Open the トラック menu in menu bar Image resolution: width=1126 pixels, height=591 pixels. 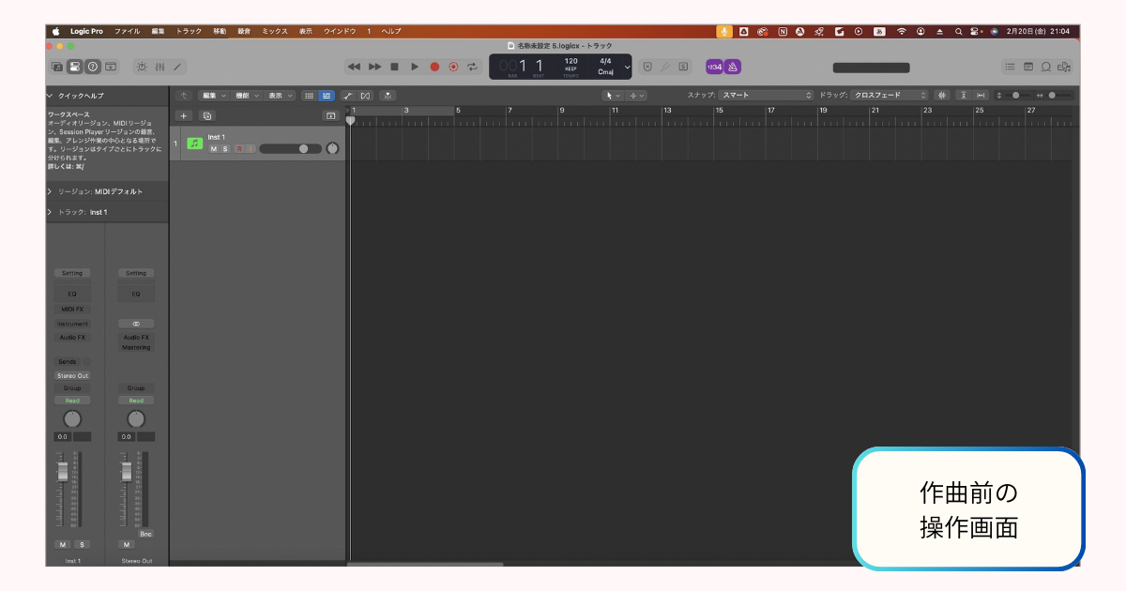click(x=189, y=31)
